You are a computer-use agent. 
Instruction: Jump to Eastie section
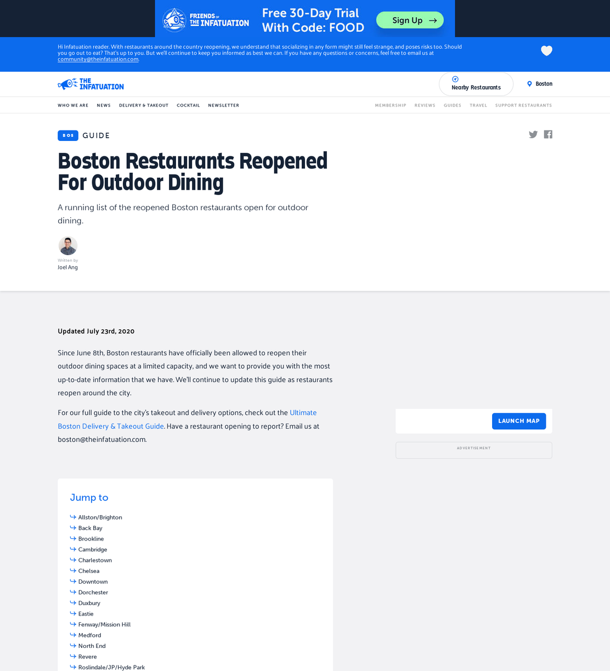click(x=86, y=613)
